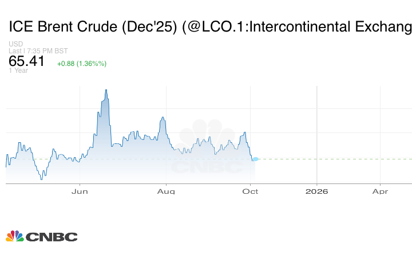Click the early August price peak
The width and height of the screenshot is (412, 258).
pyautogui.click(x=163, y=118)
